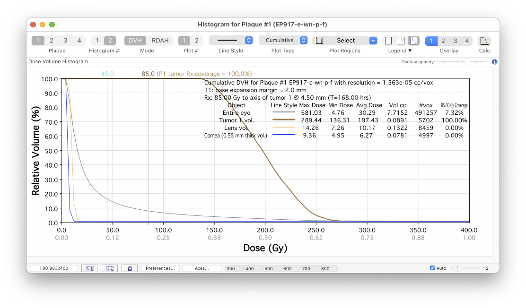This screenshot has width=526, height=308.
Task: Click the Plot Regions curves icon
Action: pos(320,41)
